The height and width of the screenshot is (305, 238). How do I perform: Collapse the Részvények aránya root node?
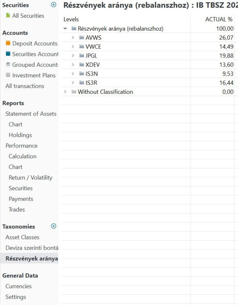[x=65, y=29]
